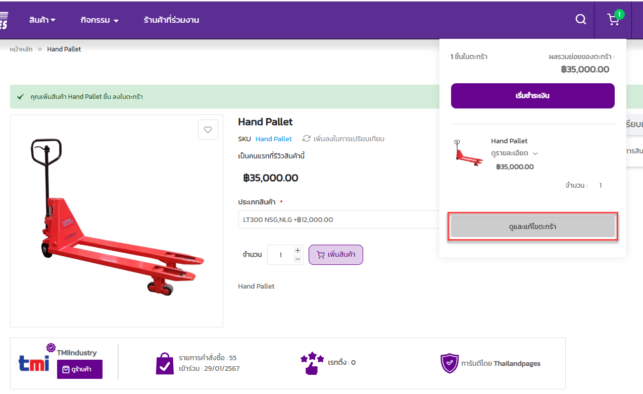Image resolution: width=643 pixels, height=394 pixels.
Task: Expand ดูรายละเอียด in cart item
Action: click(x=514, y=153)
